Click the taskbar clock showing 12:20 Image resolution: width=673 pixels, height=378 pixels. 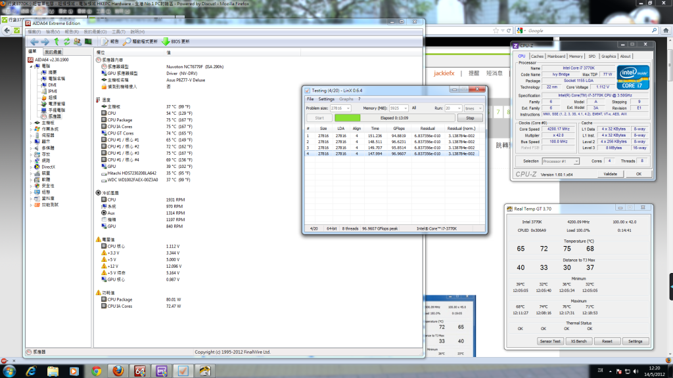pyautogui.click(x=655, y=368)
